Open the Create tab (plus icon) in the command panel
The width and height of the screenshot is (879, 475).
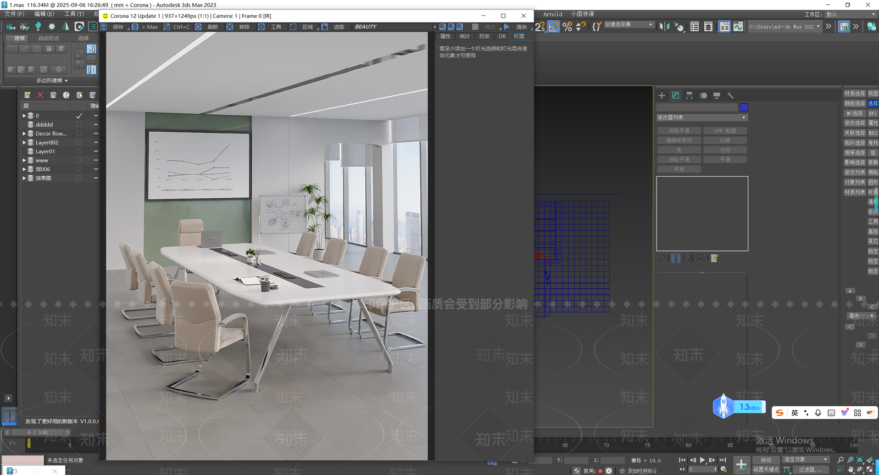coord(661,96)
